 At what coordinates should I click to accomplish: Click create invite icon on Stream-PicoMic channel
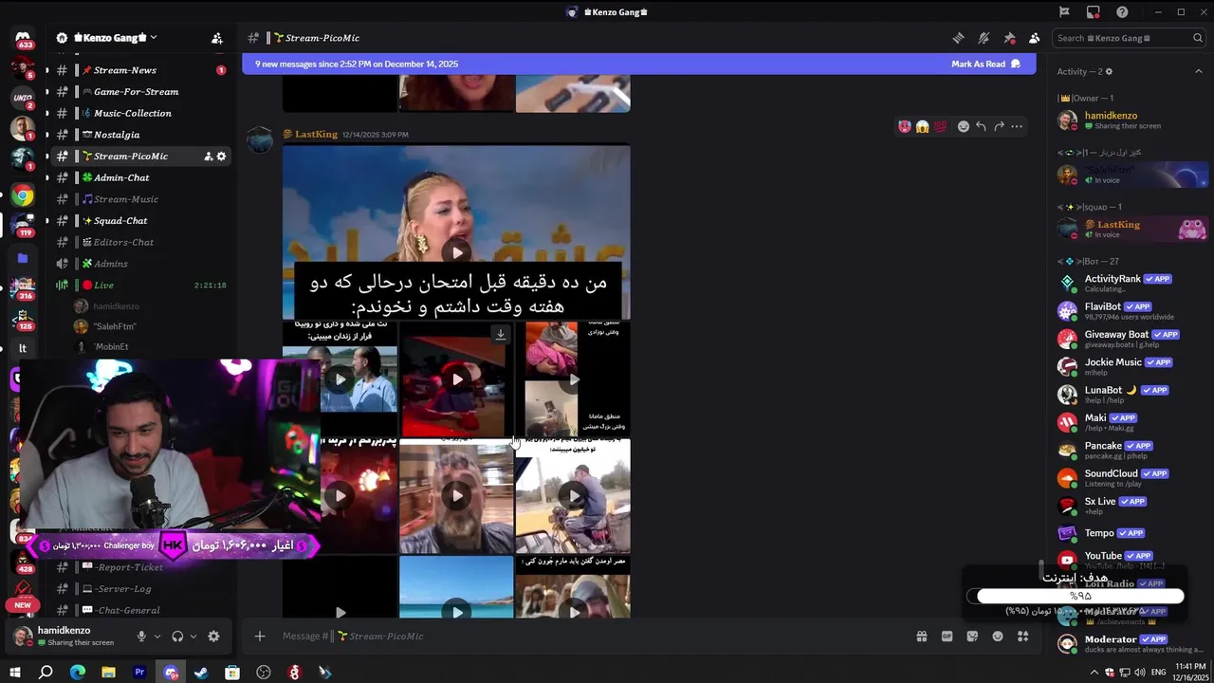[x=208, y=157]
